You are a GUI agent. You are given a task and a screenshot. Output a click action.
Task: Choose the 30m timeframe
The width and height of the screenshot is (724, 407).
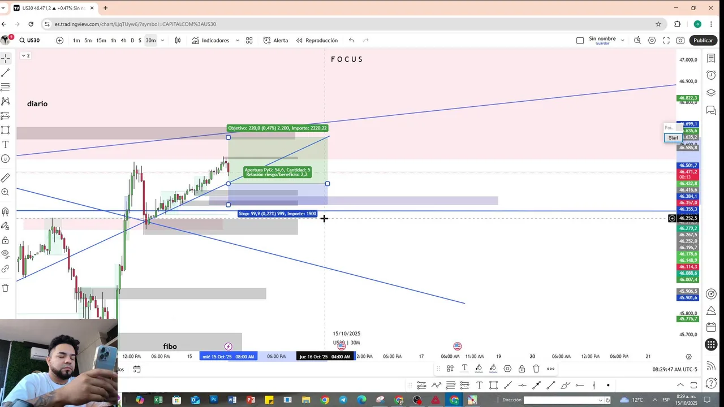[x=150, y=40]
